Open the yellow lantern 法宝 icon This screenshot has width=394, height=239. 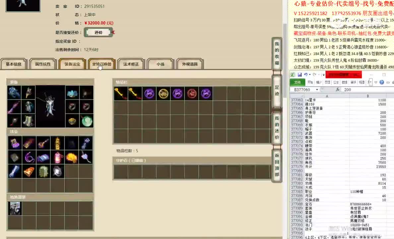point(57,143)
